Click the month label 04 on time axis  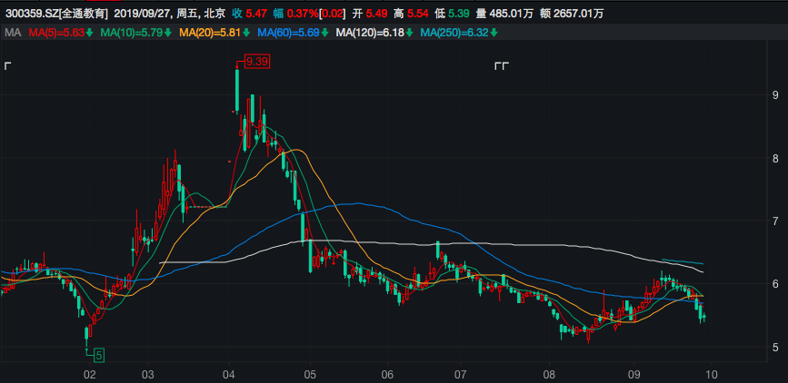pyautogui.click(x=229, y=374)
